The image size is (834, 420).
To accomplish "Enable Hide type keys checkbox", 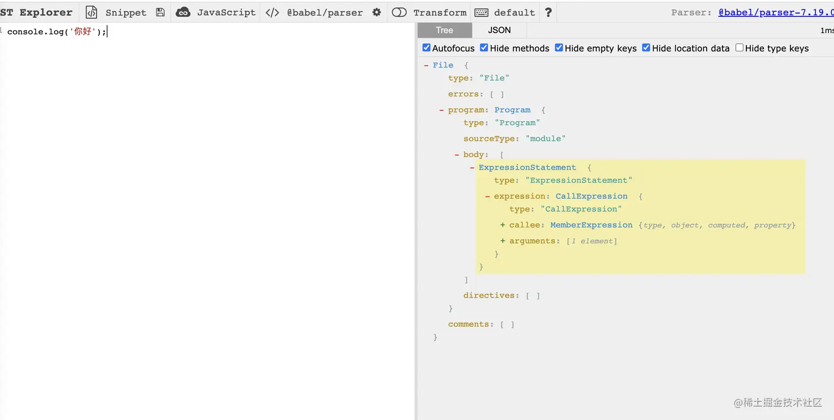I will point(739,48).
